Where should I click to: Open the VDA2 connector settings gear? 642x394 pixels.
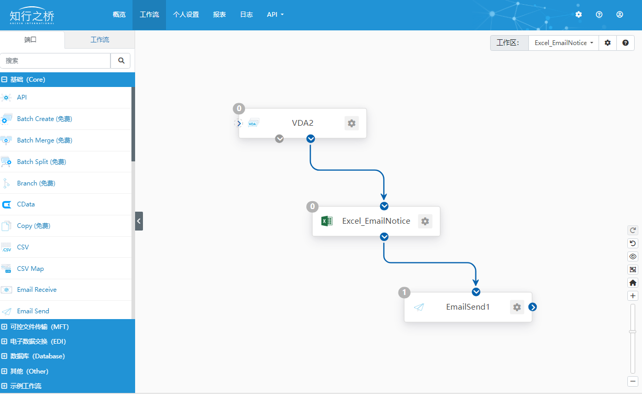click(351, 123)
